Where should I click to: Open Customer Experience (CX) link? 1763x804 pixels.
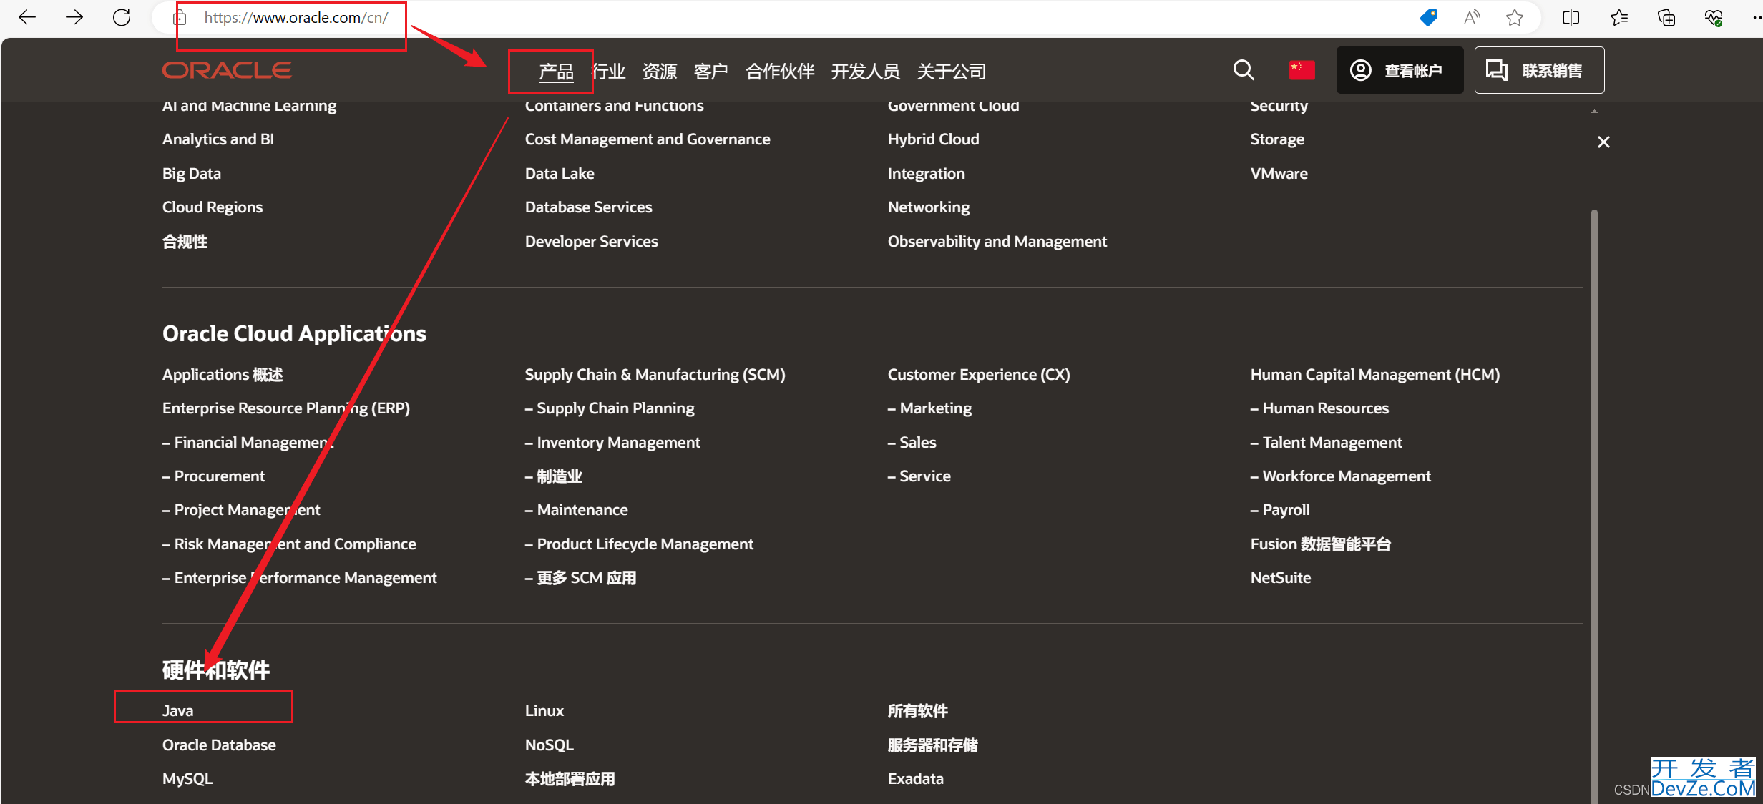[x=979, y=375]
